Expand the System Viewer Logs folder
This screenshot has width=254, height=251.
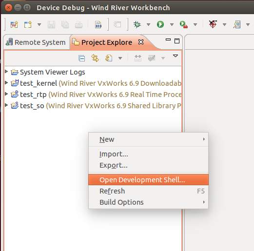(x=6, y=72)
